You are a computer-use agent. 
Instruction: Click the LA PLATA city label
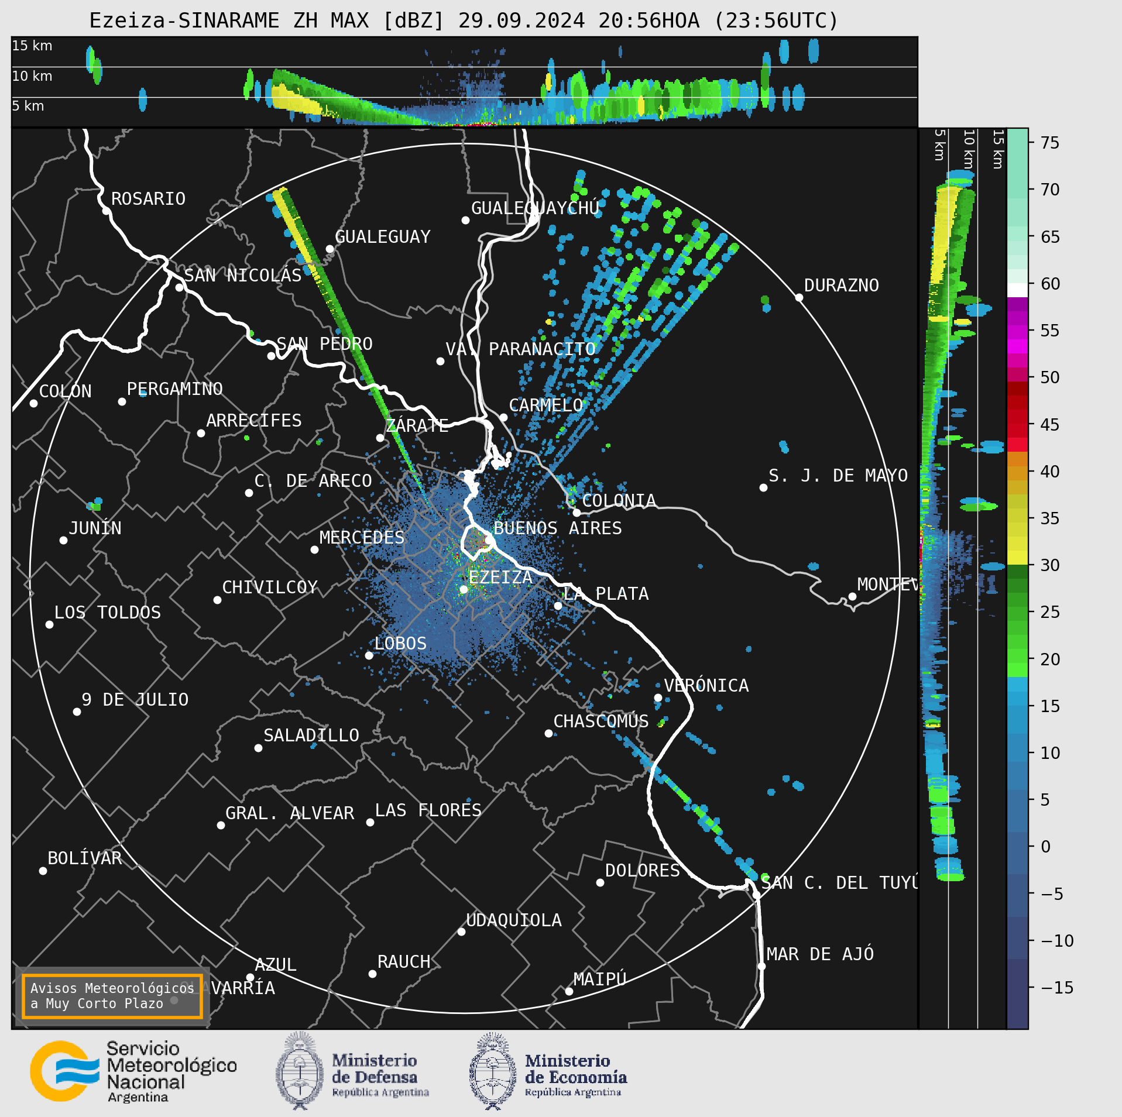(x=605, y=593)
